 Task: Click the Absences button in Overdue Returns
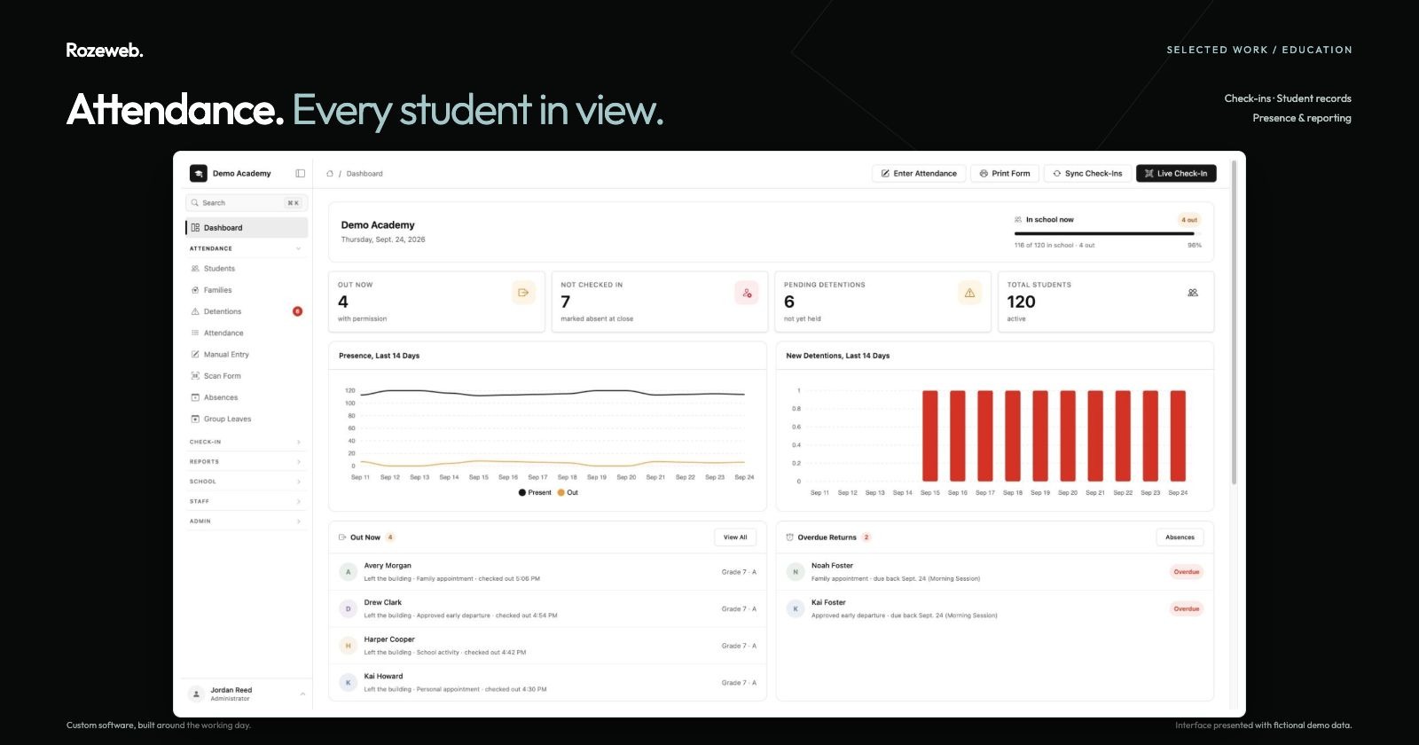pos(1180,537)
